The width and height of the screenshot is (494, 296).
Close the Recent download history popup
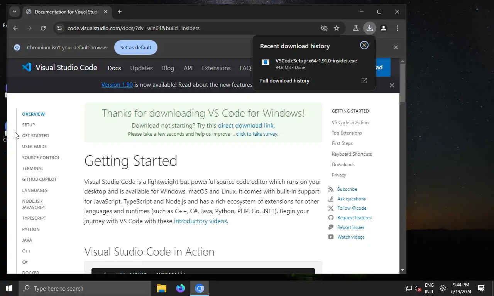pos(364,45)
